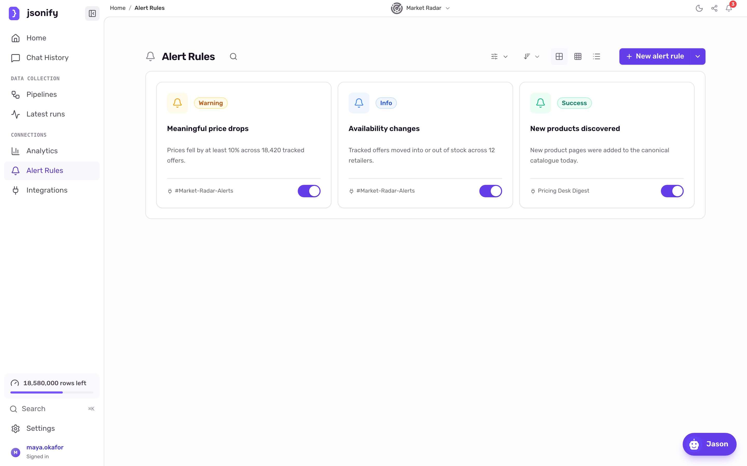Viewport: 747px width, 466px height.
Task: Click the Market Radar radar icon
Action: 397,8
